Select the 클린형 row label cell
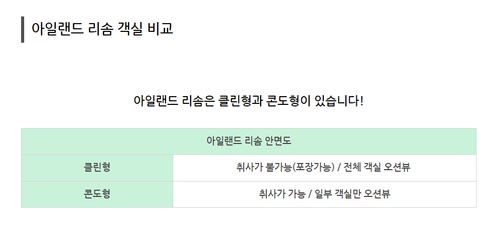Screen dimensions: 492x236 point(97,168)
